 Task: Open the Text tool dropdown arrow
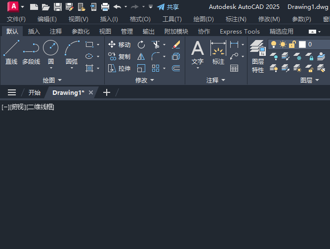(198, 68)
